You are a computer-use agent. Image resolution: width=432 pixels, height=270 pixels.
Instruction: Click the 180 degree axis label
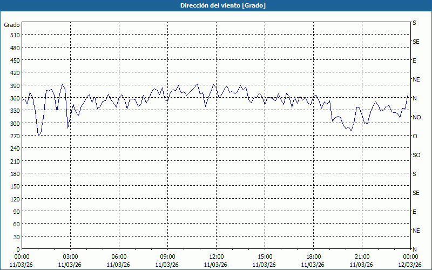[x=14, y=173]
